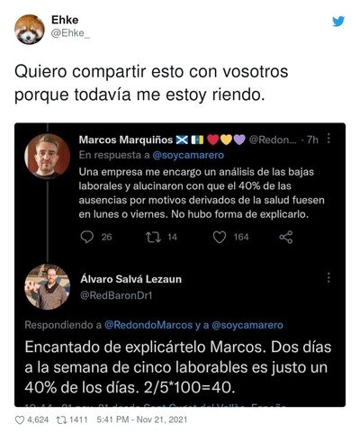This screenshot has width=360, height=433.
Task: Click the Twitter bird logo
Action: tap(338, 22)
